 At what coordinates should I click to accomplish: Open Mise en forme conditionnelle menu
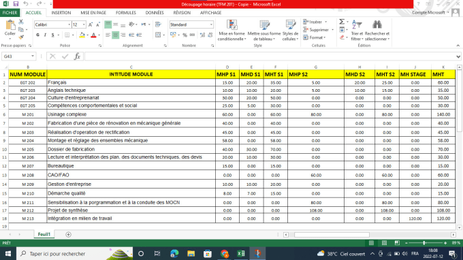[231, 31]
